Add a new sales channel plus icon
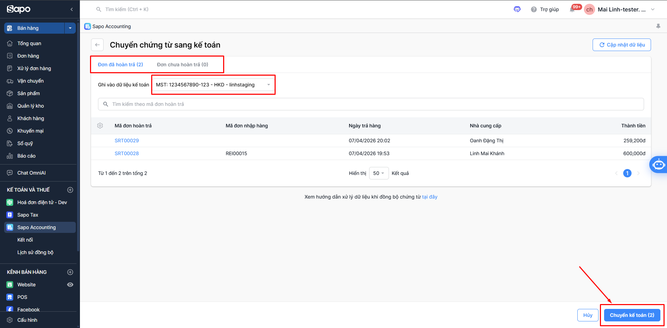This screenshot has width=667, height=328. click(70, 272)
